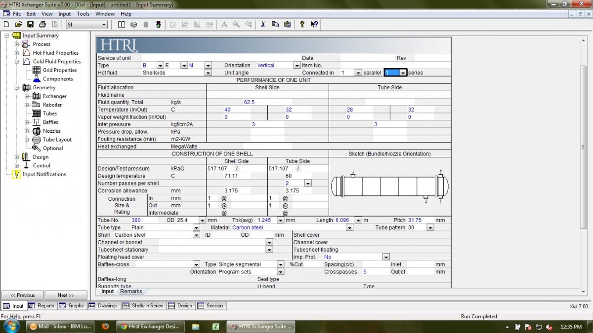593x333 pixels.
Task: Open the Imp. Prot. No dropdown
Action: pyautogui.click(x=386, y=257)
